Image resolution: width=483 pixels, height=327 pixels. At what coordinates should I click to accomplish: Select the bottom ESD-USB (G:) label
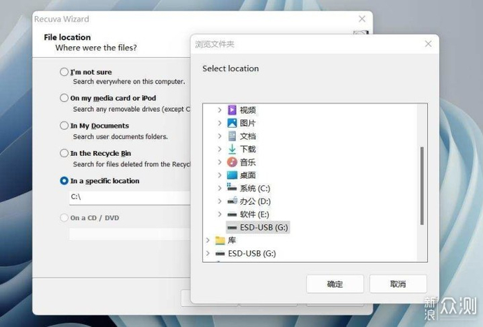click(x=252, y=253)
